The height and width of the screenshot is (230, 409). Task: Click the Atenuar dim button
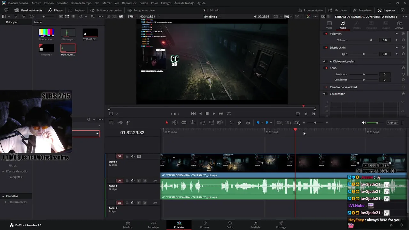tap(392, 123)
